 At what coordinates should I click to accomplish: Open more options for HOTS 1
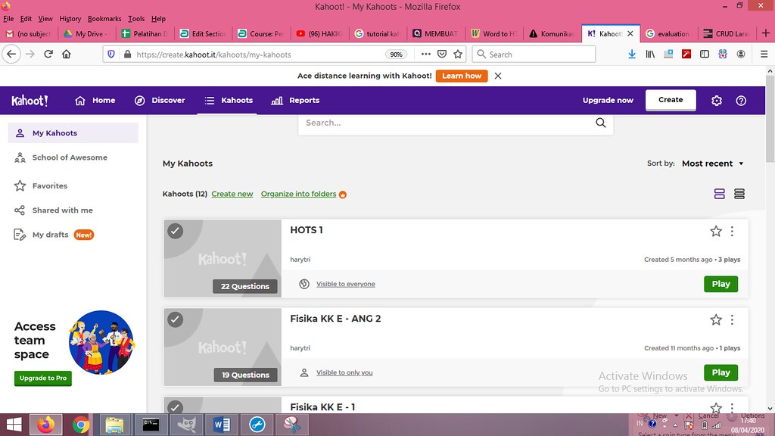732,231
